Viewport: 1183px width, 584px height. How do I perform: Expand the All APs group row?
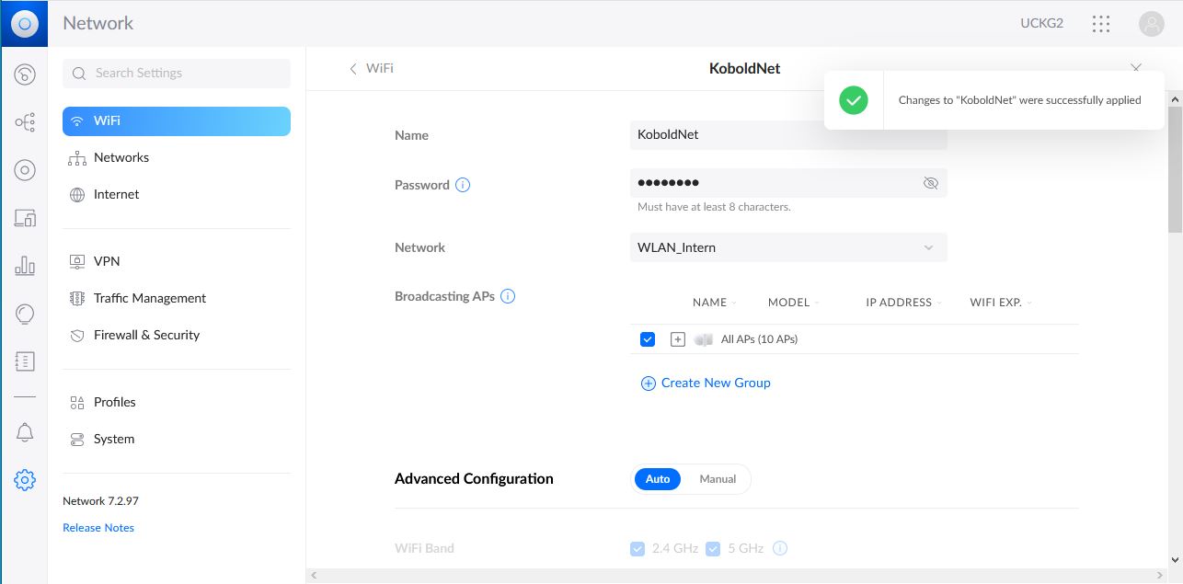678,339
